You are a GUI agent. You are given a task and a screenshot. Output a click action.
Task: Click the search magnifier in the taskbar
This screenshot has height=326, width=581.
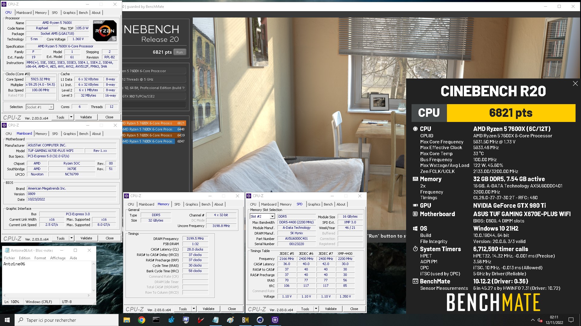click(21, 320)
